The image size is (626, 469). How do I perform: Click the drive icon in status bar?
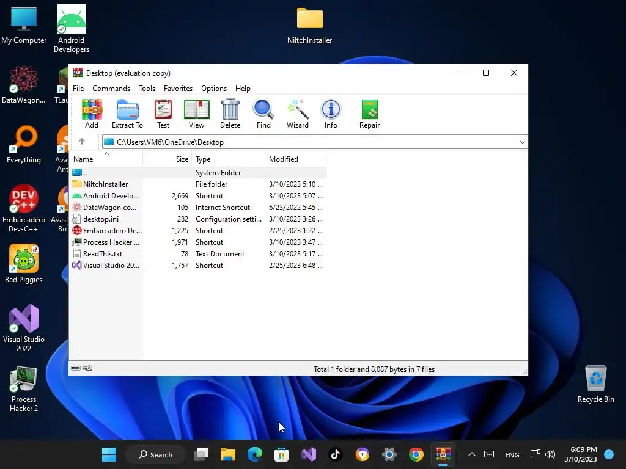click(76, 368)
